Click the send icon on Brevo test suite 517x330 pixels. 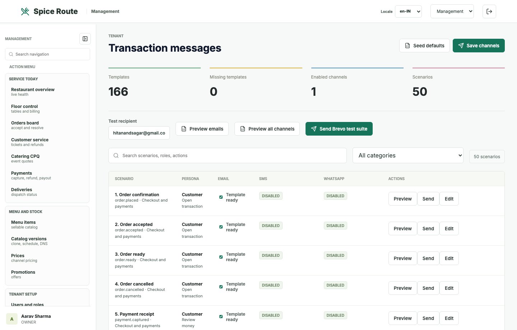click(314, 129)
